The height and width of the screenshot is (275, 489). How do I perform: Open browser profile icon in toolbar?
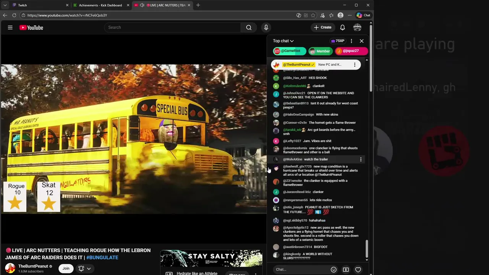340,15
